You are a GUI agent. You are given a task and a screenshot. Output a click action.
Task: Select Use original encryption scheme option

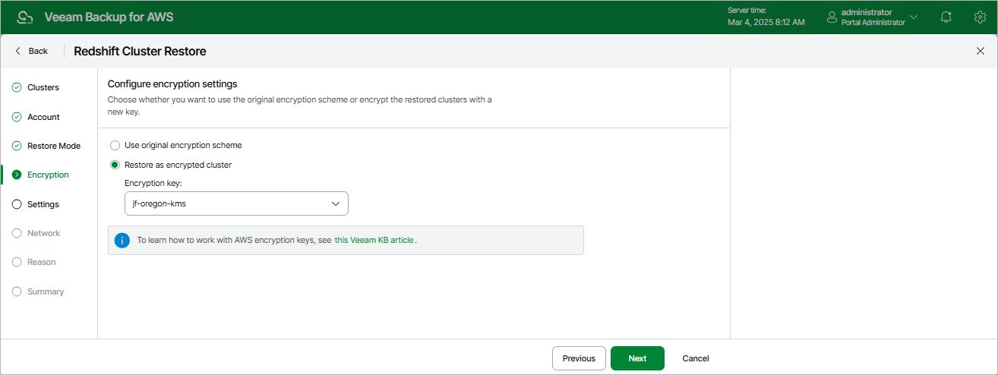[x=115, y=145]
